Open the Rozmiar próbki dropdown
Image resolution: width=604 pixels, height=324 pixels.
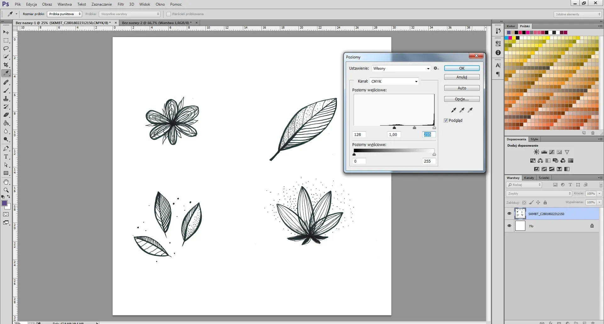click(x=64, y=14)
